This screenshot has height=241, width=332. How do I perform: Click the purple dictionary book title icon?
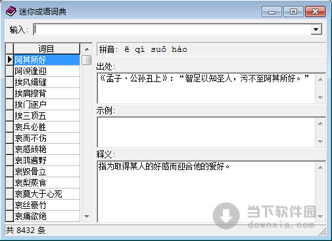pyautogui.click(x=11, y=11)
